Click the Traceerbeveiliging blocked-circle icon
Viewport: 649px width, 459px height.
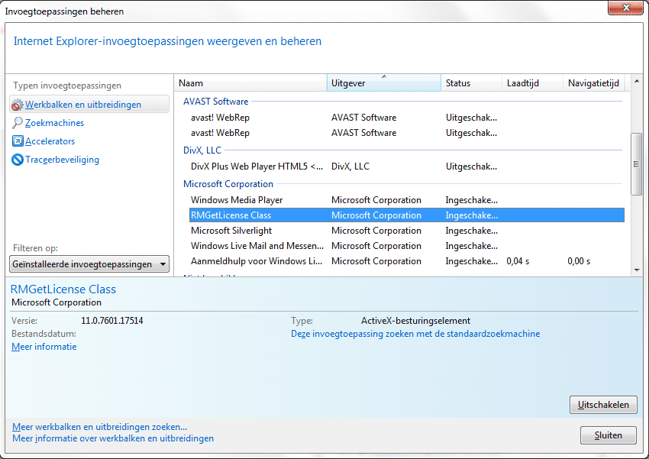click(18, 160)
